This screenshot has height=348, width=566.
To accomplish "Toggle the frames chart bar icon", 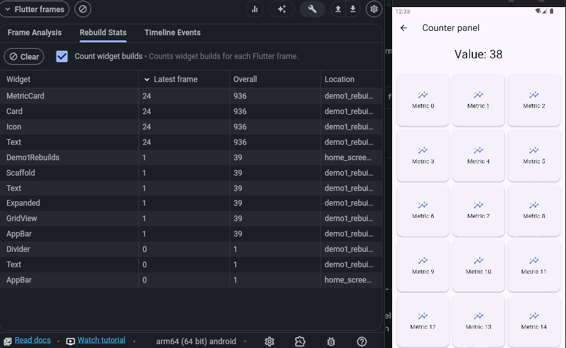I will 255,10.
